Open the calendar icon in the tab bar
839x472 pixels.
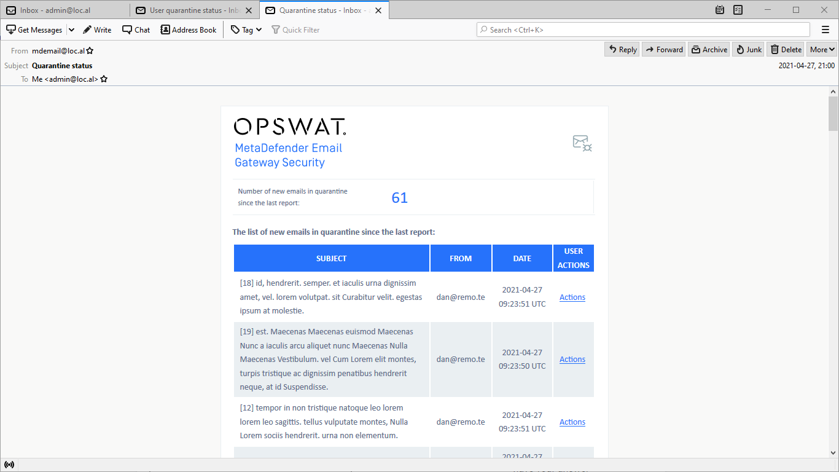point(720,10)
